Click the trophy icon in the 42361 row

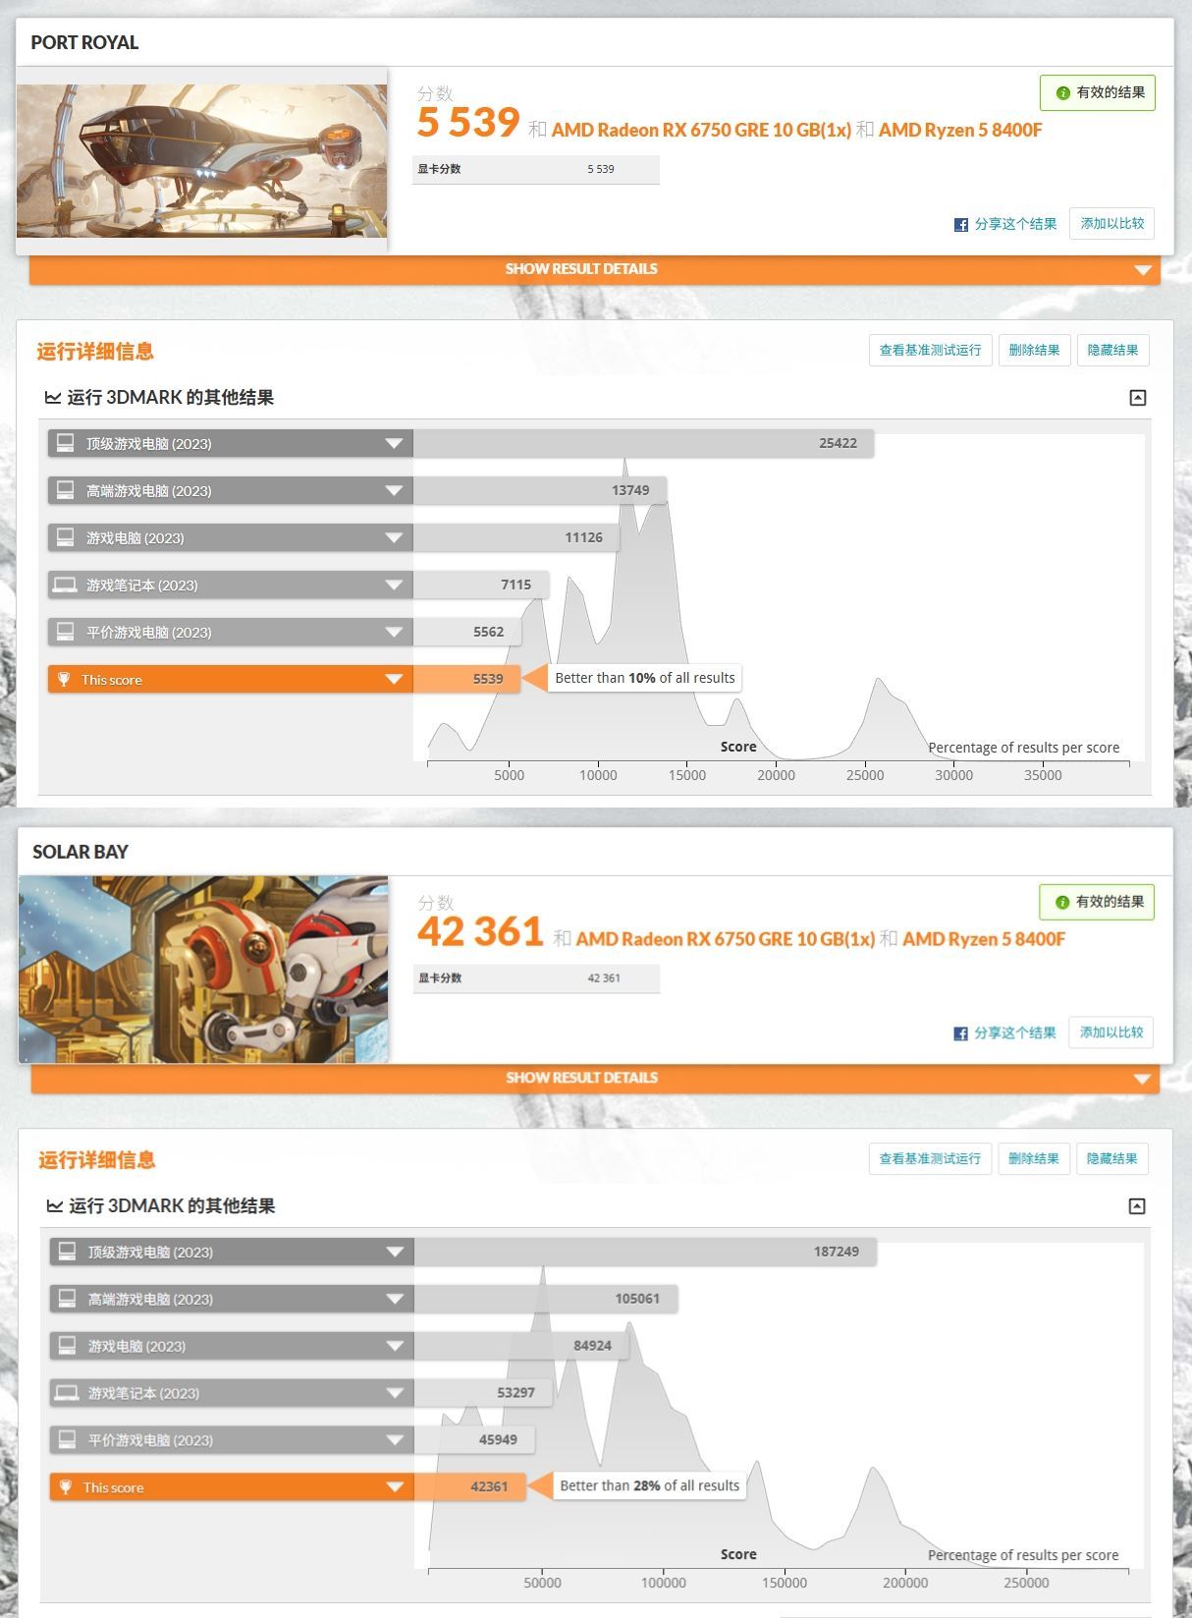coord(66,1487)
